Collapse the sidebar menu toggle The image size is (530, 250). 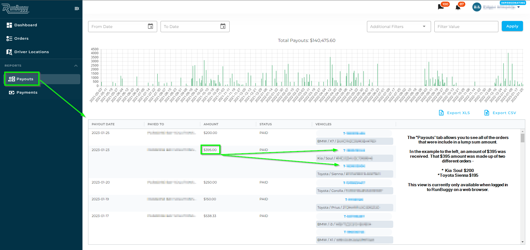pos(77,9)
